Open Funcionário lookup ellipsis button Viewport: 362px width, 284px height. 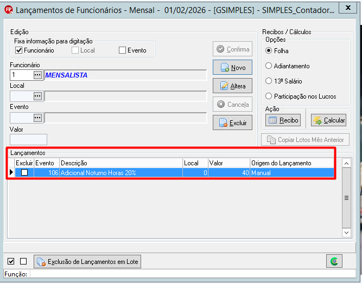(x=37, y=75)
